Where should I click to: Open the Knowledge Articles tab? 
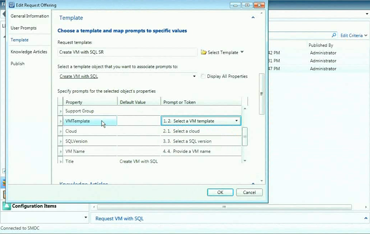[x=29, y=52]
